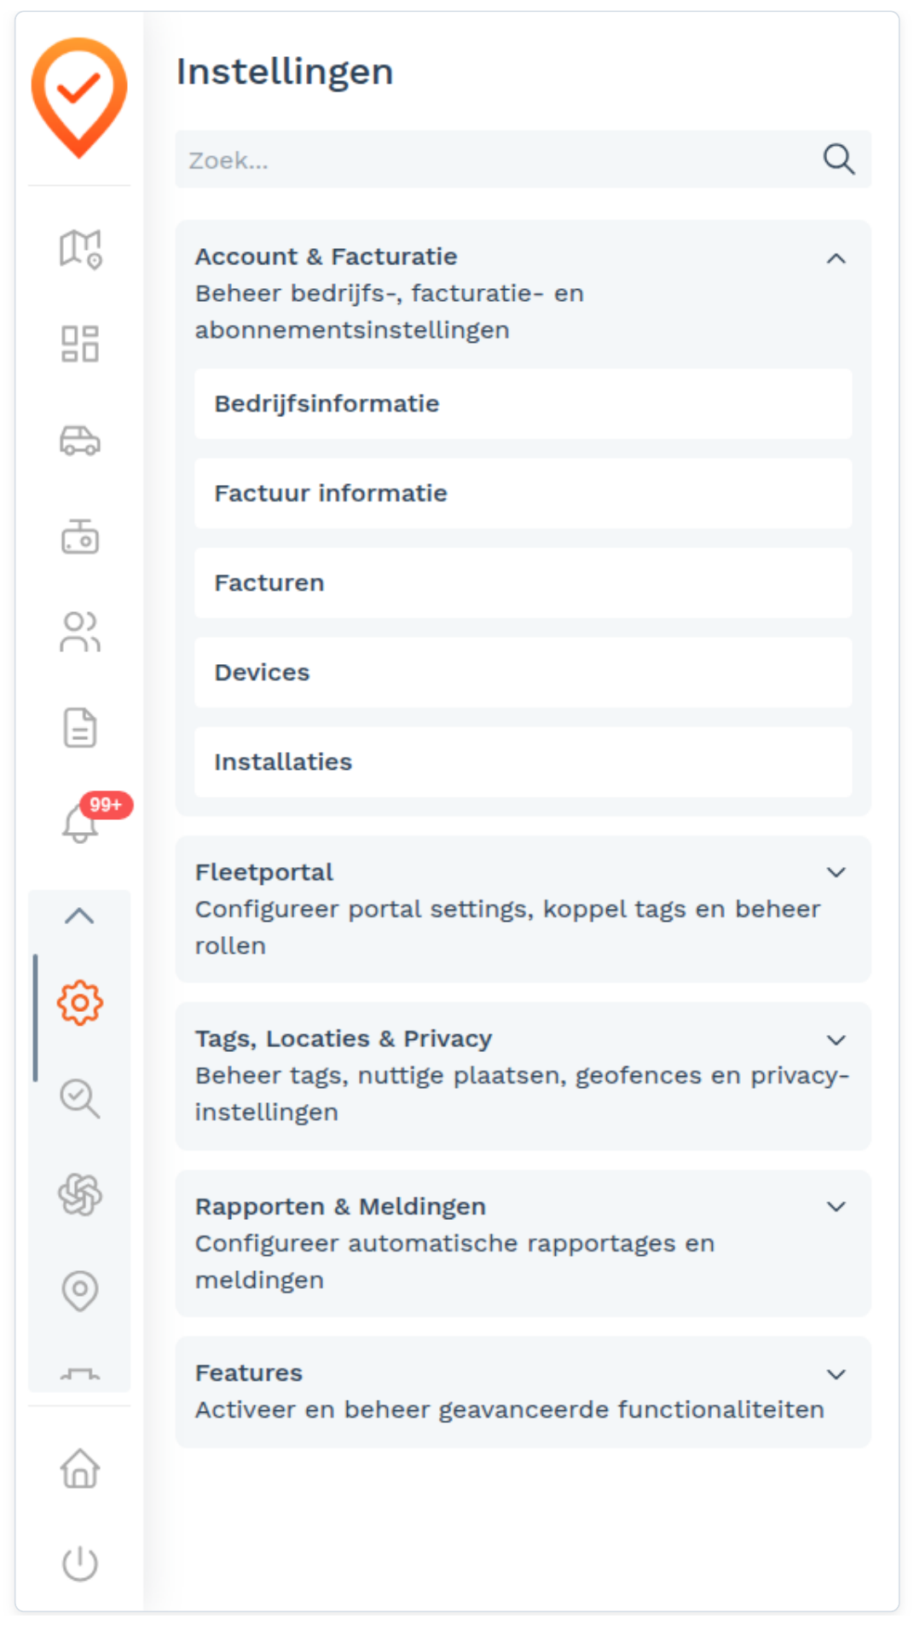Open the vehicles car icon

pyautogui.click(x=80, y=441)
